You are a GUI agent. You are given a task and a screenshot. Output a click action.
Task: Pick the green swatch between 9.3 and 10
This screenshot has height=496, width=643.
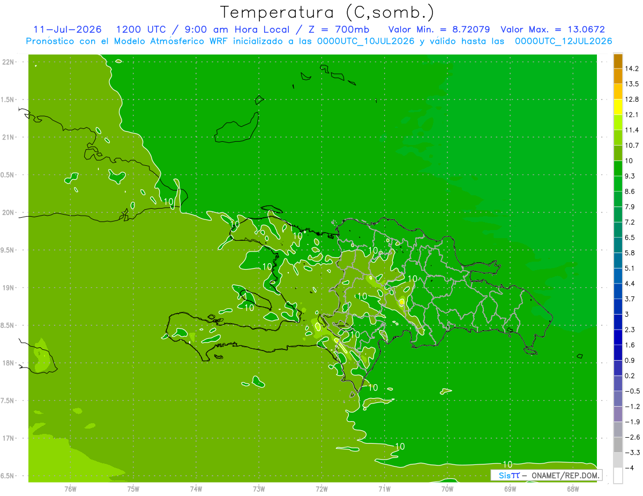tap(618, 169)
